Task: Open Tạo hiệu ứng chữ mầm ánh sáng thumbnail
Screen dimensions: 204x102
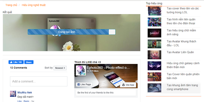Action: pos(155,33)
